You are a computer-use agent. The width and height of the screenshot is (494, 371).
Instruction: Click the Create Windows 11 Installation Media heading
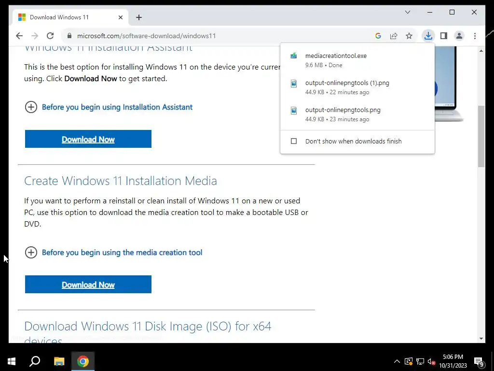pyautogui.click(x=121, y=181)
